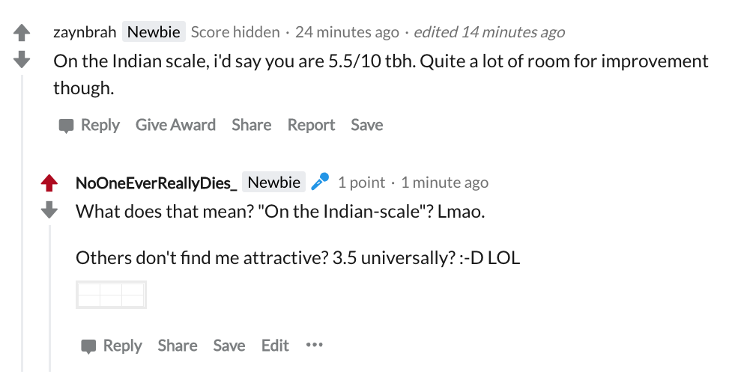Open the "1 minute ago" comment permalink
This screenshot has width=738, height=380.
pyautogui.click(x=444, y=183)
